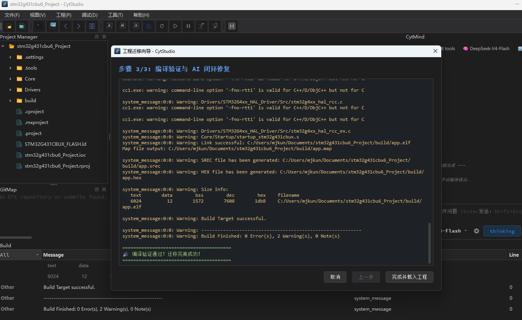
Task: Click the pause debugging icon
Action: pos(188,26)
